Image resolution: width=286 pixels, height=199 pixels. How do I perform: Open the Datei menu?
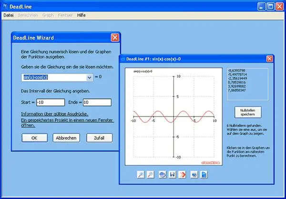click(x=9, y=15)
